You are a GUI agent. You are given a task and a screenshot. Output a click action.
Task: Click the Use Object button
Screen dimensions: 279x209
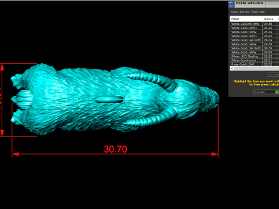pos(273,74)
